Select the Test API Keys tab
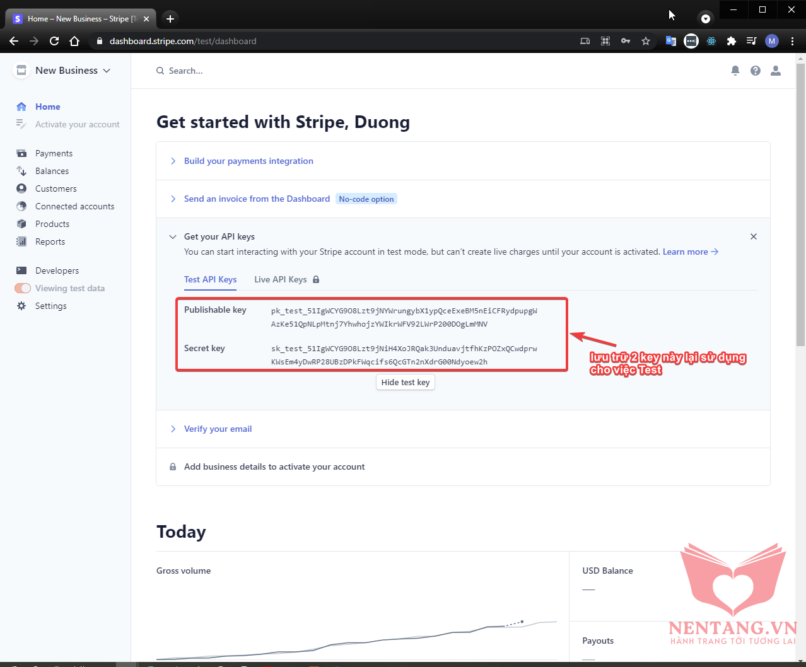The image size is (806, 667). (210, 279)
